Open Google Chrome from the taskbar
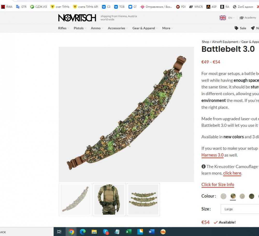The height and width of the screenshot is (236, 259). pyautogui.click(x=71, y=232)
